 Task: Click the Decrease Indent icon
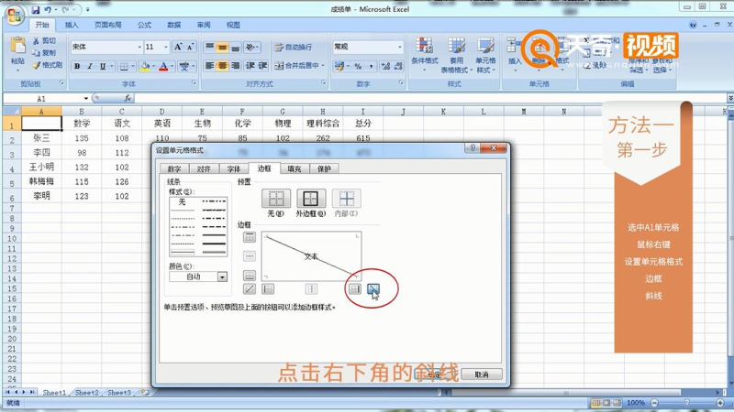(x=250, y=66)
